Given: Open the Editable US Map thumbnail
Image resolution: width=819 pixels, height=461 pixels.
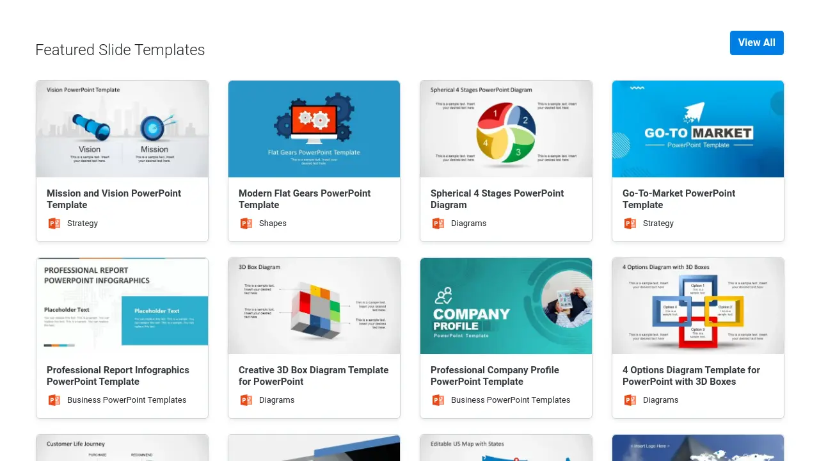Looking at the screenshot, I should click(506, 448).
